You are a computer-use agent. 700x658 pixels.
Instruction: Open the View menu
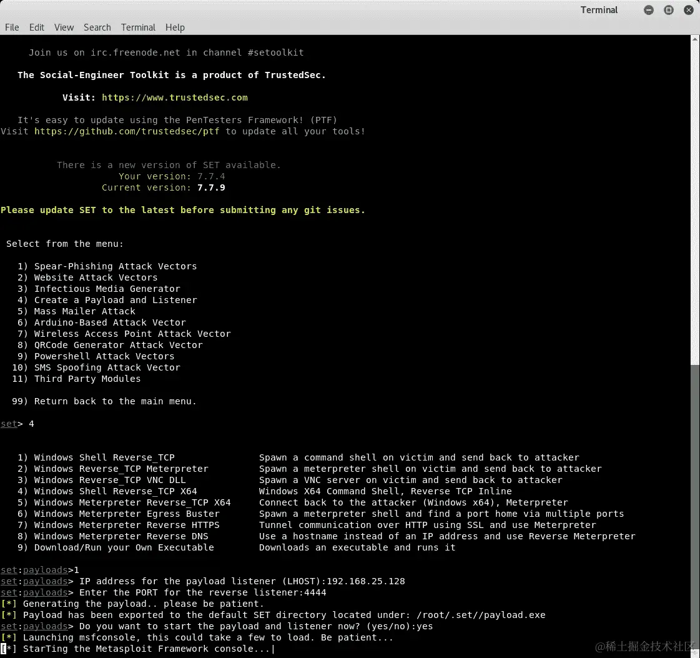click(x=64, y=27)
